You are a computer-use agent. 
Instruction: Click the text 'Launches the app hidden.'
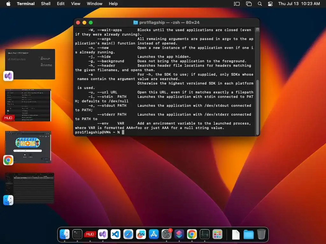click(x=164, y=57)
